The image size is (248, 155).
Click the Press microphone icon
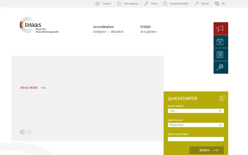click(146, 3)
